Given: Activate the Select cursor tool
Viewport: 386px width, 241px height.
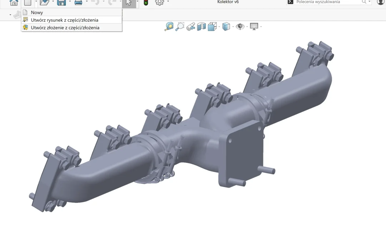Looking at the screenshot, I should 129,2.
